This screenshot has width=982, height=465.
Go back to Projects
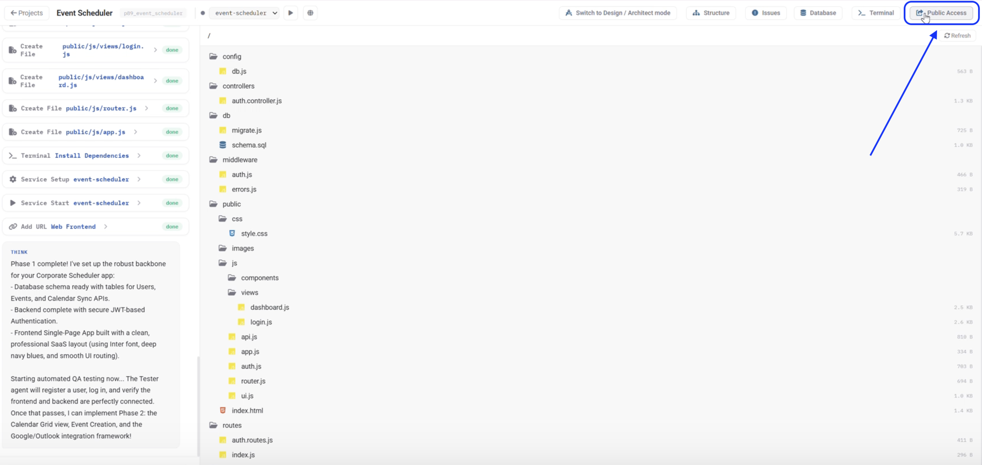point(26,13)
